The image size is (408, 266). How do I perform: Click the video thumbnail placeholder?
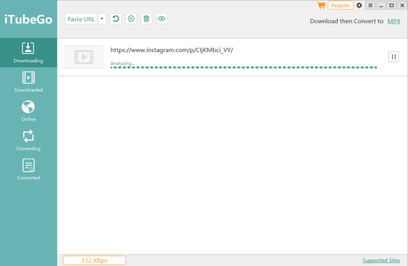[84, 57]
